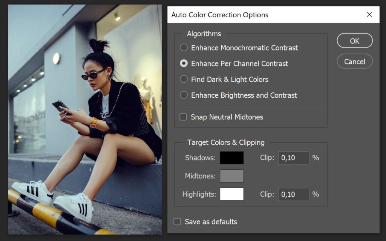Click the Auto Color Correction Options title
Viewport: 386px width, 241px height.
220,15
